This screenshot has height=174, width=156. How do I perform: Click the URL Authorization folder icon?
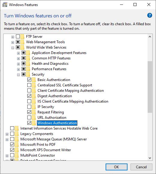(34, 118)
